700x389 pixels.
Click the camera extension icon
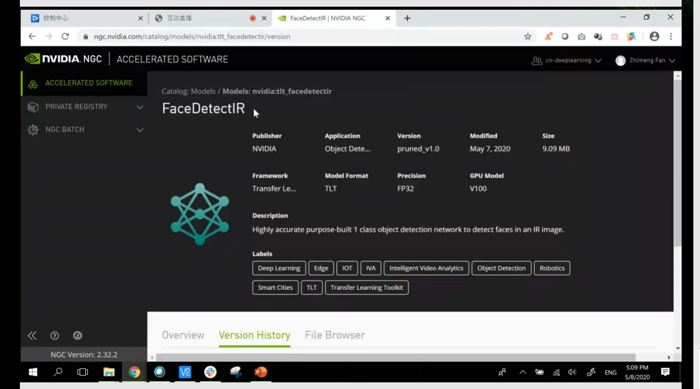[x=582, y=36]
